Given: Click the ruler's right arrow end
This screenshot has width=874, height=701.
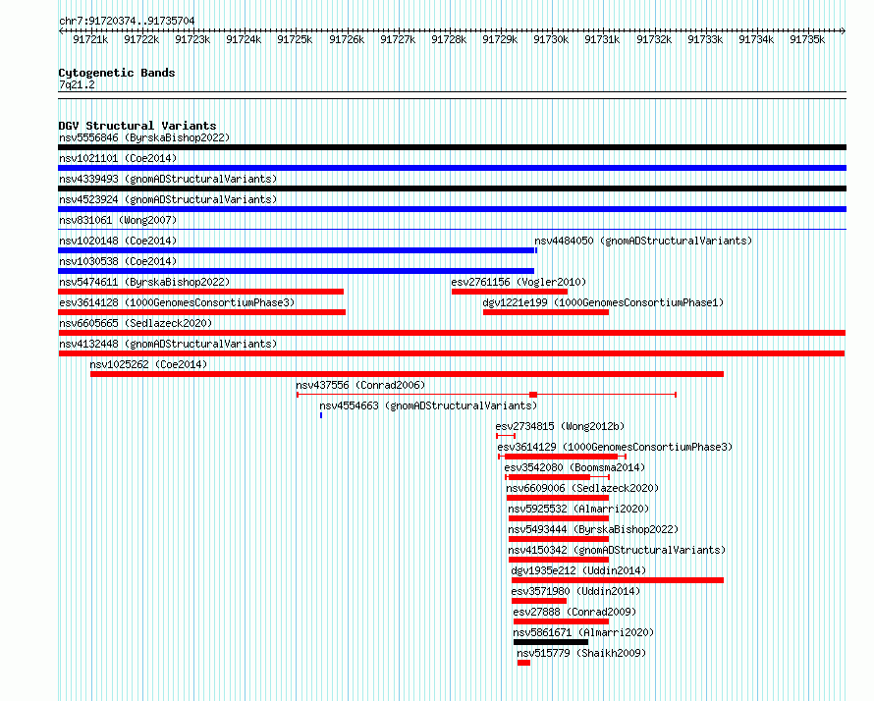Looking at the screenshot, I should [843, 30].
